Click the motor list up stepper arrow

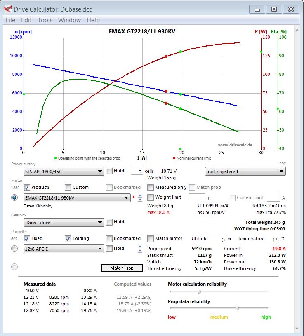[140, 195]
